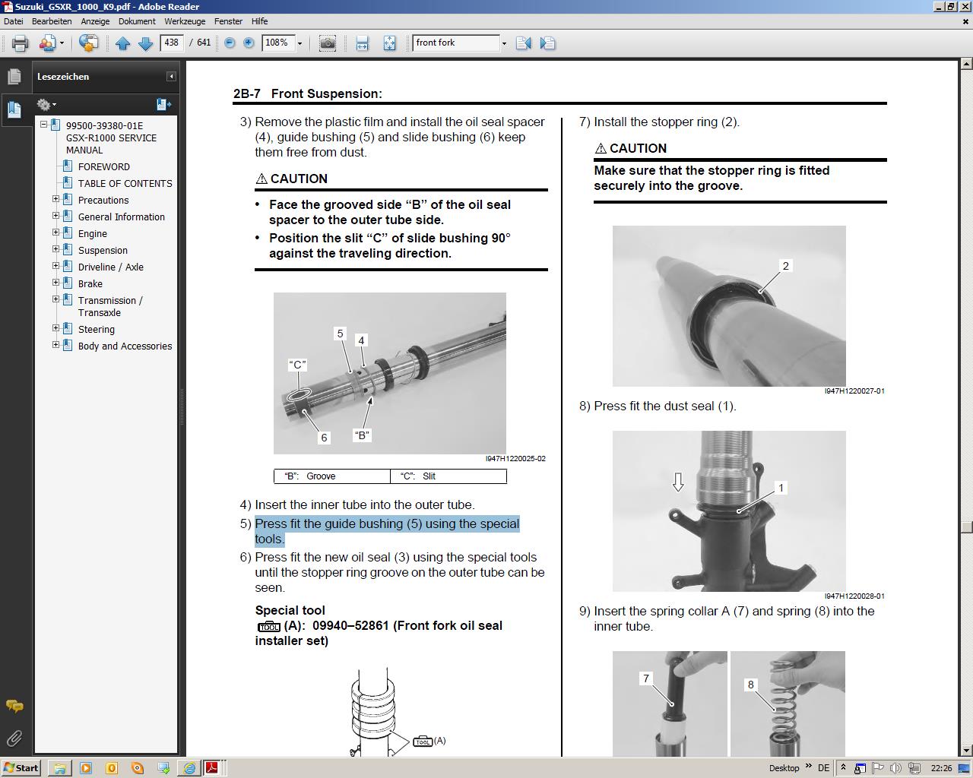The width and height of the screenshot is (973, 778).
Task: Open the Pages thumbnails panel icon
Action: [14, 76]
